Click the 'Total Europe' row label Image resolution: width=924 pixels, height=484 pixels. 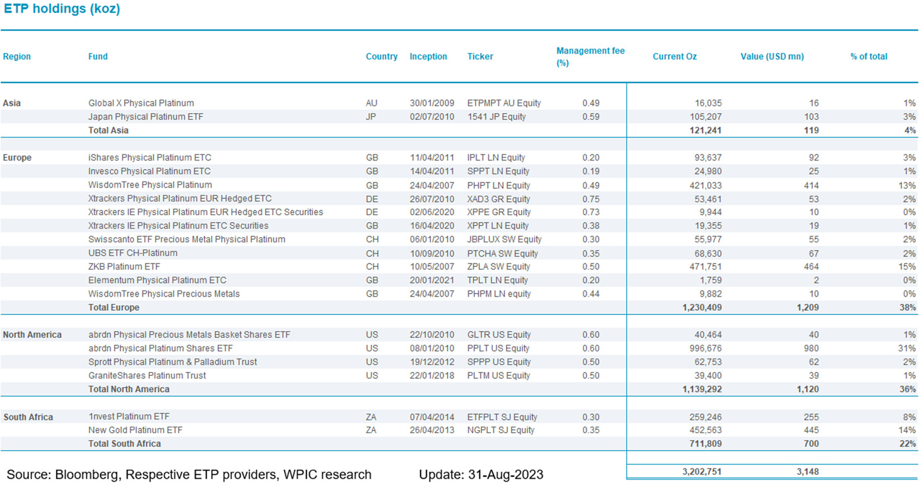[114, 307]
